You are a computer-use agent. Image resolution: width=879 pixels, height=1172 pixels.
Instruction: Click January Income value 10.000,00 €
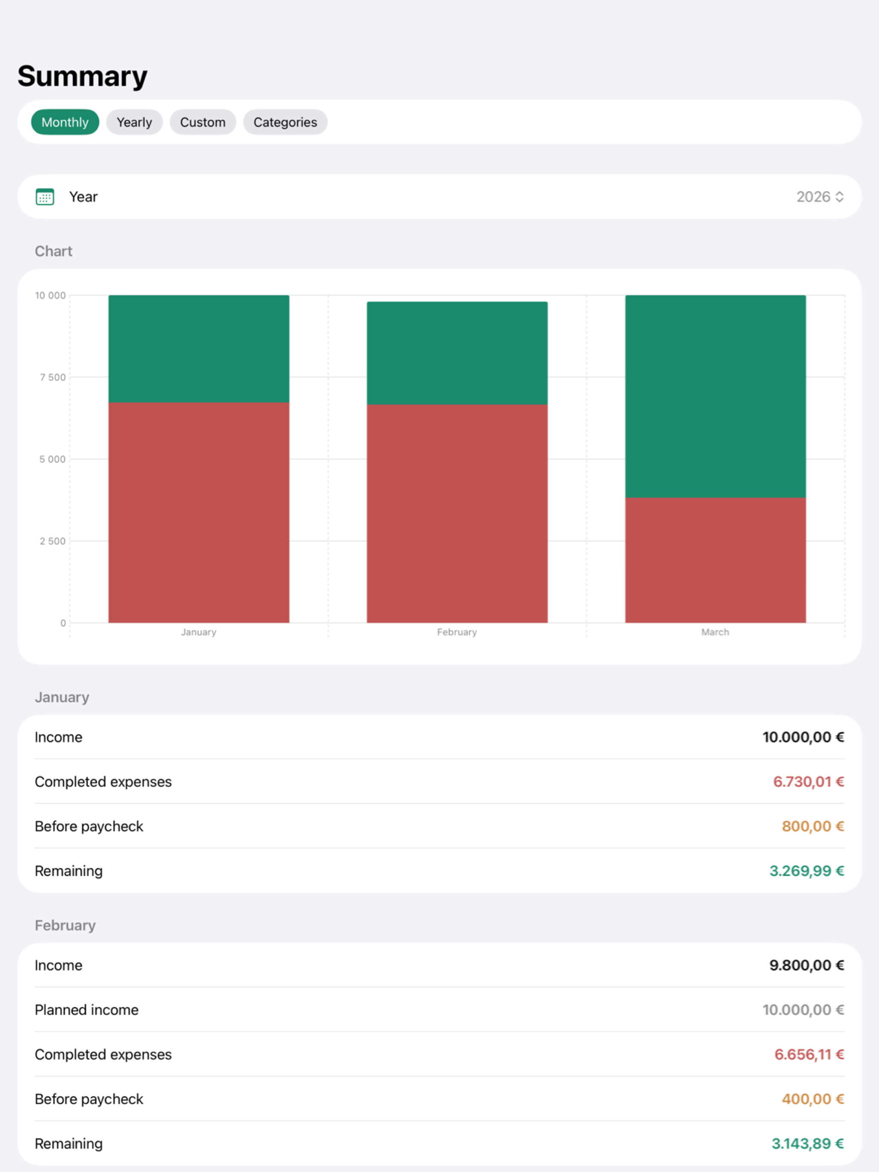pyautogui.click(x=803, y=737)
